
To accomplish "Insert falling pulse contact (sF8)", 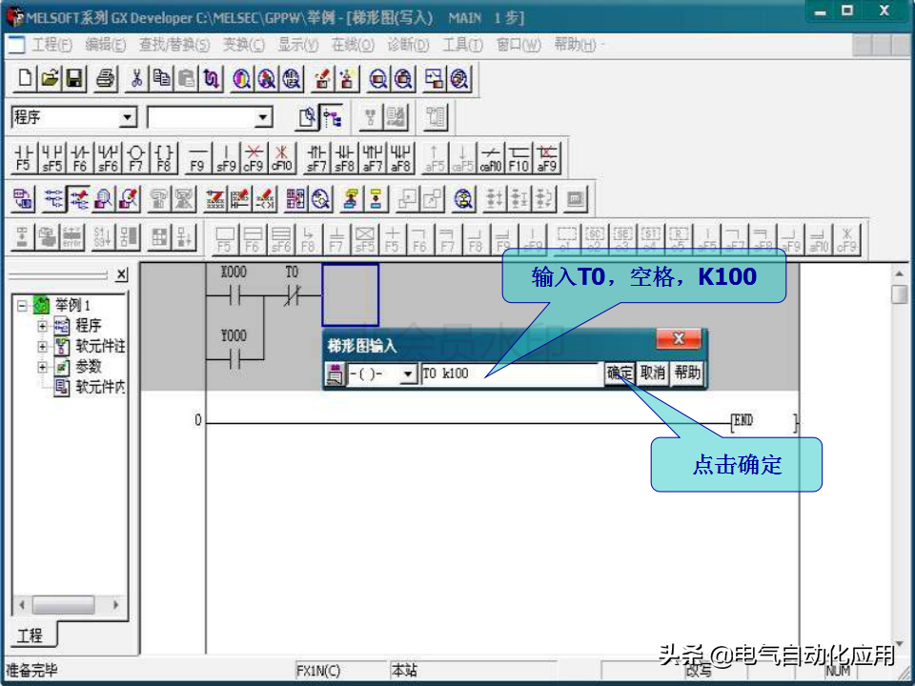I will [344, 158].
